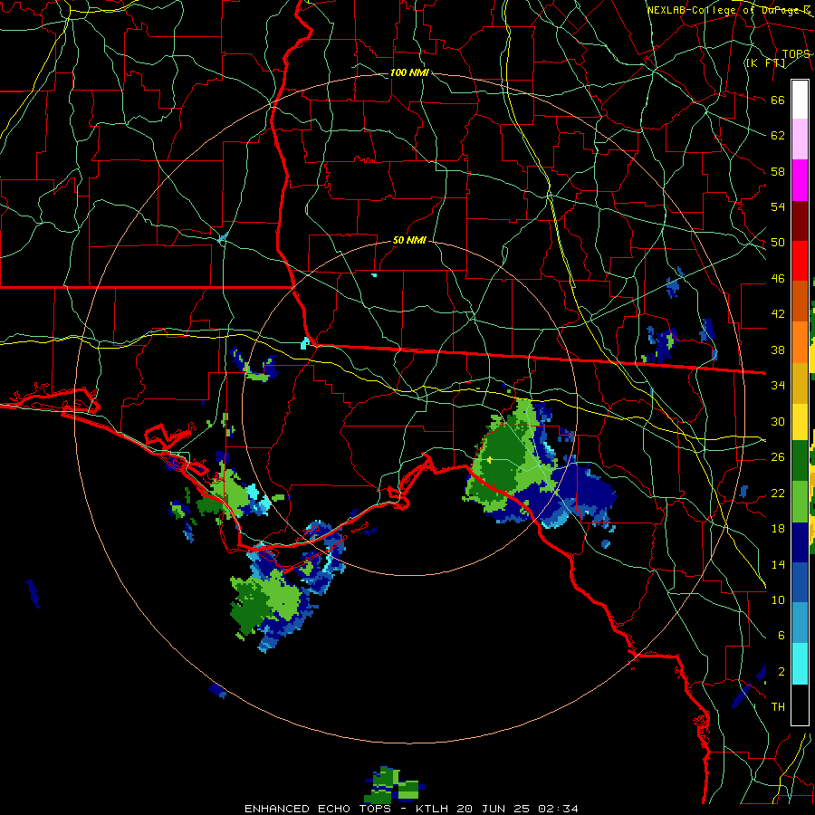Pick the navy blue legend swatch

tap(800, 542)
